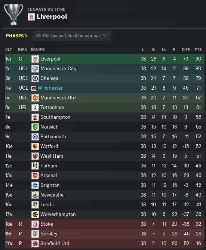Open the Classement du championnat dropdown
The height and width of the screenshot is (250, 206).
click(x=71, y=36)
